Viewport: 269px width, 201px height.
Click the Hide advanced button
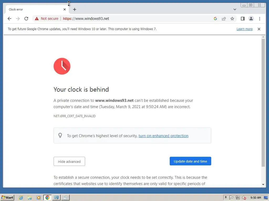click(69, 161)
